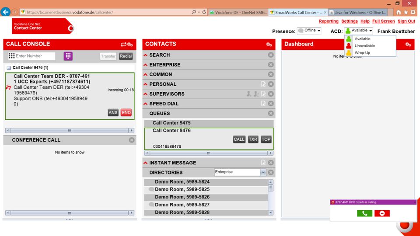Image resolution: width=420 pixels, height=236 pixels.
Task: Open the purple dialpad icon
Action: pyautogui.click(x=68, y=56)
